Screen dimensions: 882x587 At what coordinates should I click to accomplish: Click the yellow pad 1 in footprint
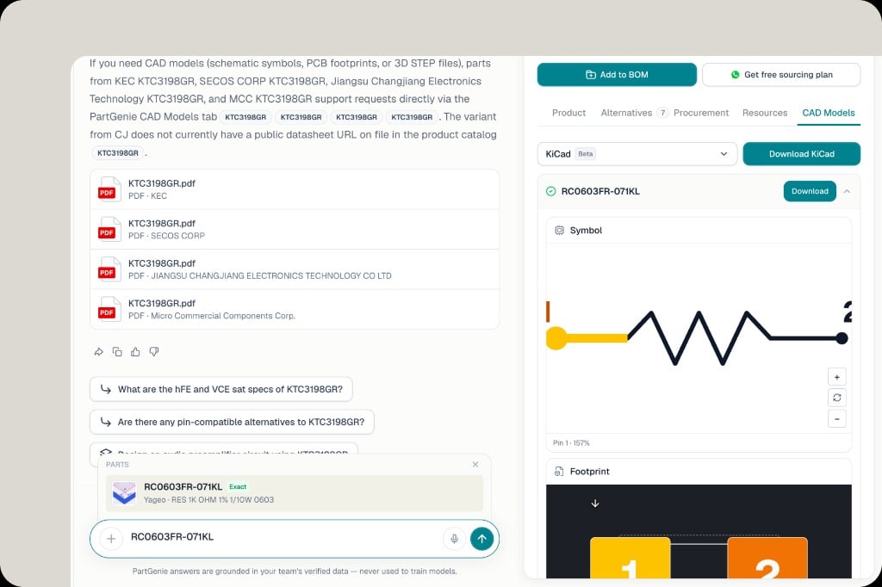[630, 558]
